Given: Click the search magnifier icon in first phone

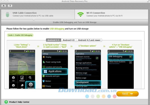Looking at the screenshot, I should pyautogui.click(x=30, y=78).
